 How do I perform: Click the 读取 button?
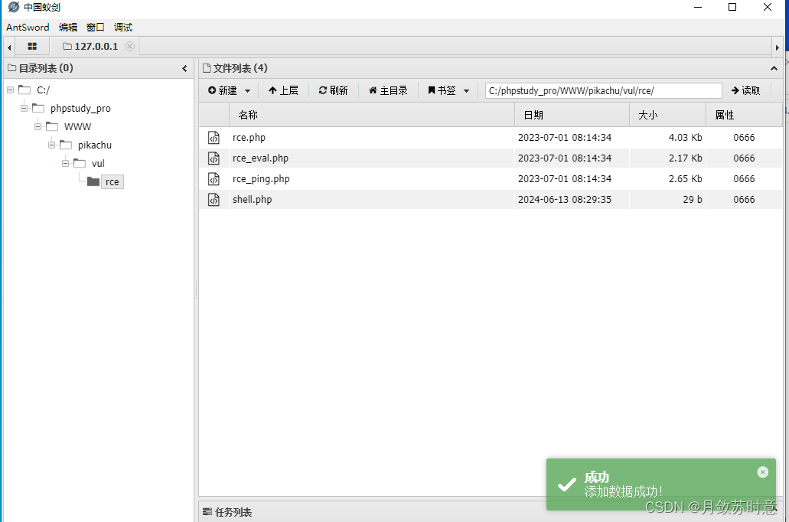click(745, 90)
